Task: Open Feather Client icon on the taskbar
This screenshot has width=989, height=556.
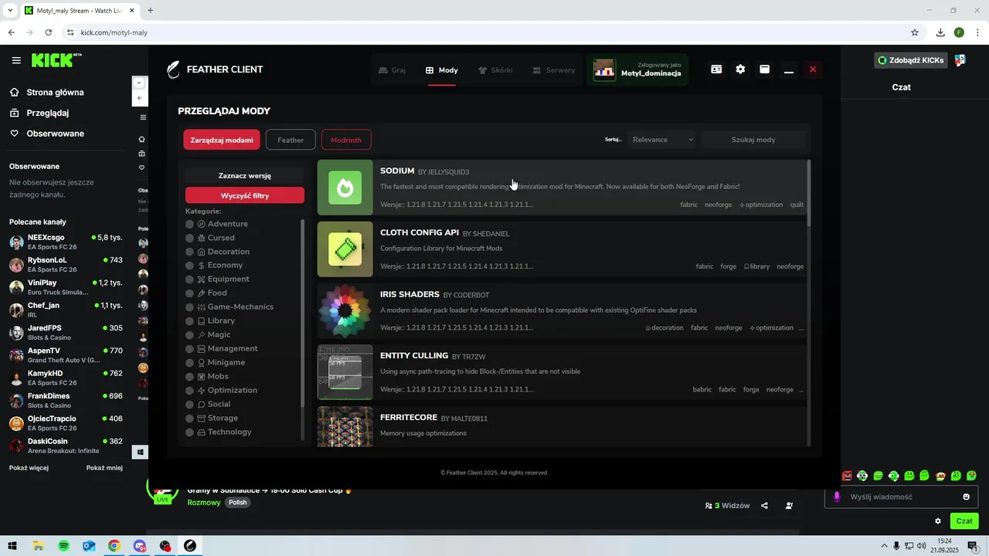Action: point(190,546)
